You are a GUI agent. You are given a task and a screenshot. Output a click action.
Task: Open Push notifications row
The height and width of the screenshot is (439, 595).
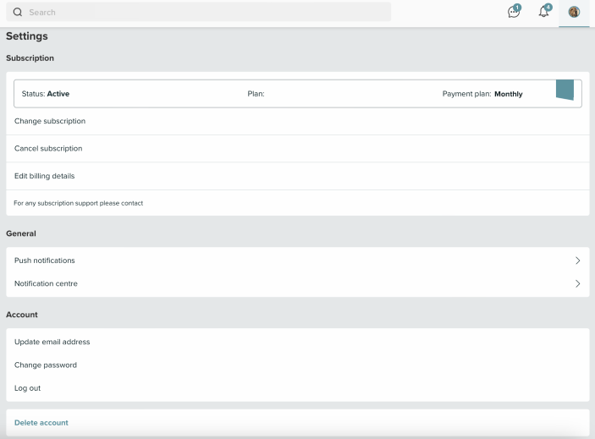click(x=298, y=261)
